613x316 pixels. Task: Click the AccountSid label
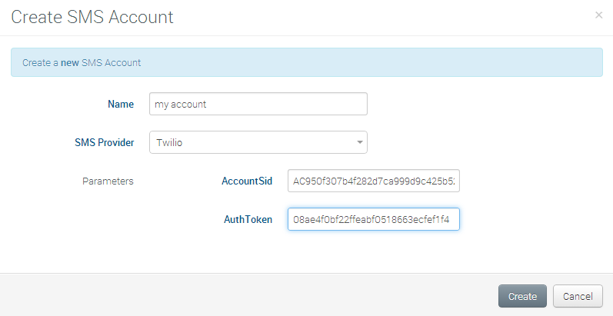(246, 181)
